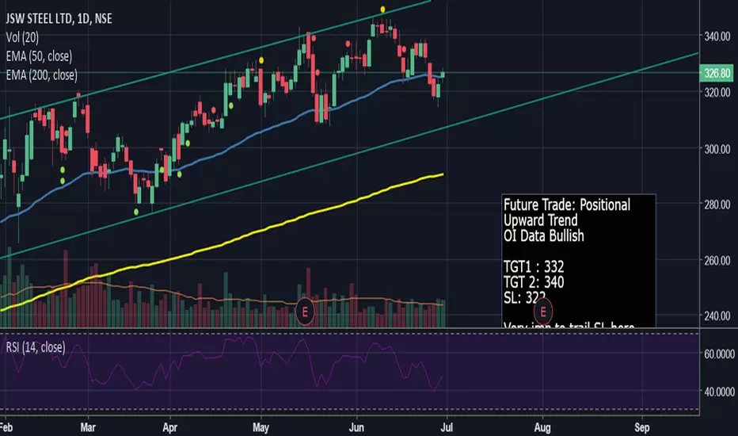Click the 60.0000 RSI axis label
738x436 pixels.
point(719,354)
